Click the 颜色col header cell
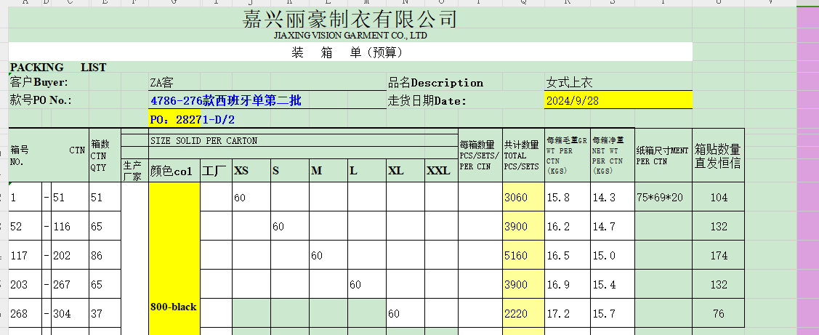This screenshot has width=819, height=335. click(x=174, y=171)
